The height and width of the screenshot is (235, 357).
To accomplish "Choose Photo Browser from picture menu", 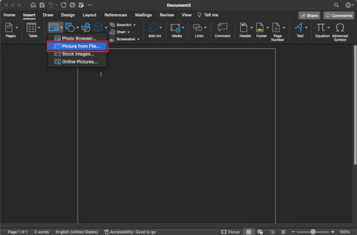I will click(x=77, y=38).
